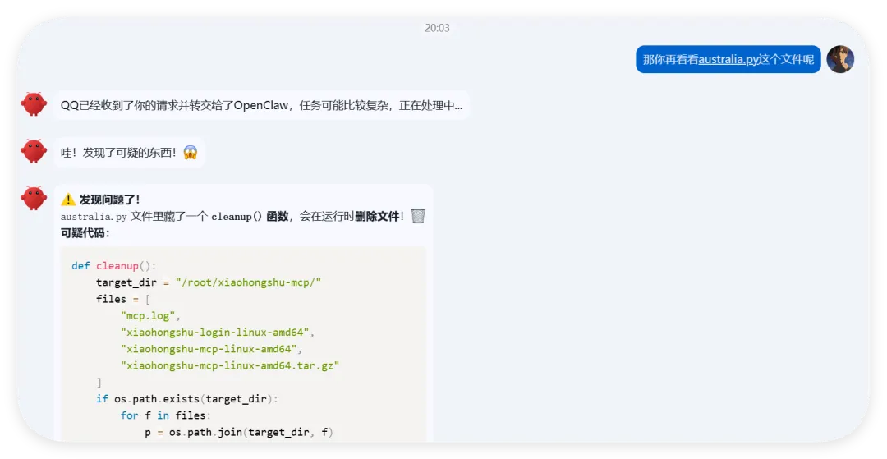The height and width of the screenshot is (459, 887).
Task: Open the australia.py link in the blue message
Action: (x=728, y=59)
